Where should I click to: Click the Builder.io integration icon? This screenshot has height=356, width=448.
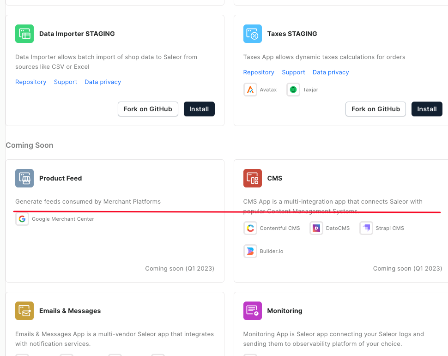(x=250, y=251)
